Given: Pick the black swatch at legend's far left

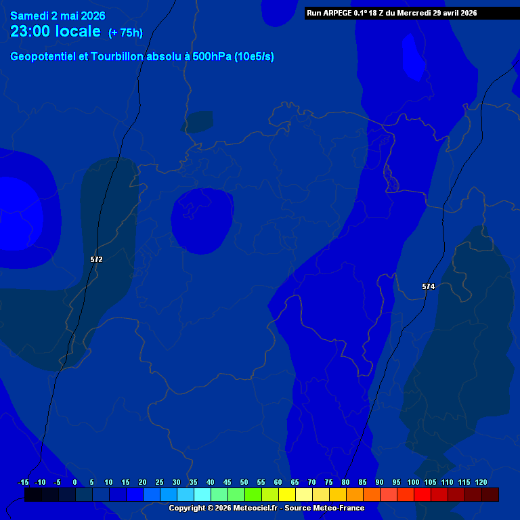Looking at the screenshot, I should 32,495.
